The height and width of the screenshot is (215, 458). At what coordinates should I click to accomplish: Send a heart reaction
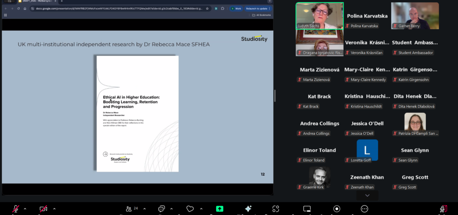point(190,209)
